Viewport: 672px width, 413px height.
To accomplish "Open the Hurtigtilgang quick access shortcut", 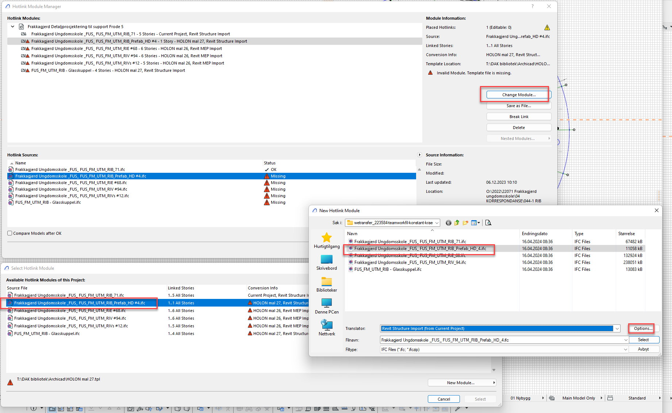I will [x=327, y=241].
